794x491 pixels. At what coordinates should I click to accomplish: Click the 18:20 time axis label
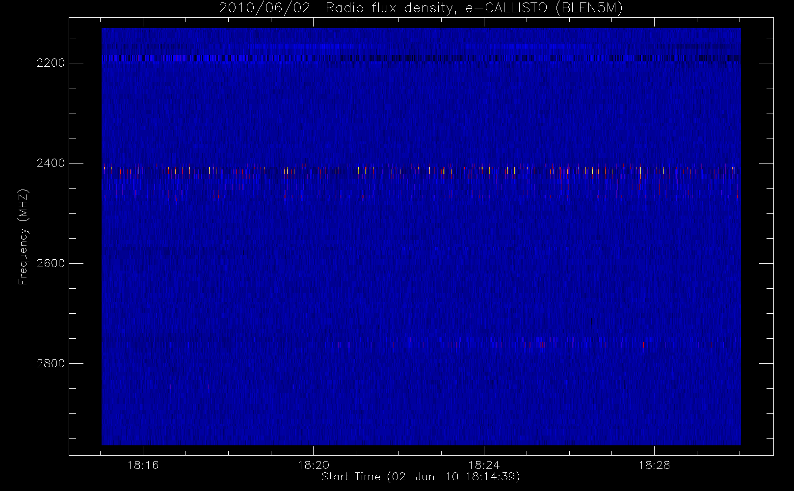pos(314,465)
